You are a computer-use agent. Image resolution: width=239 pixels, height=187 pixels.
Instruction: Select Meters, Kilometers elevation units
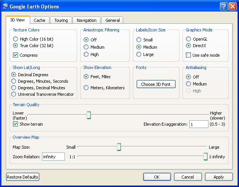(x=86, y=88)
